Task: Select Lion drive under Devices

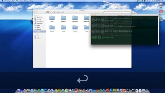Action: [x=39, y=36]
